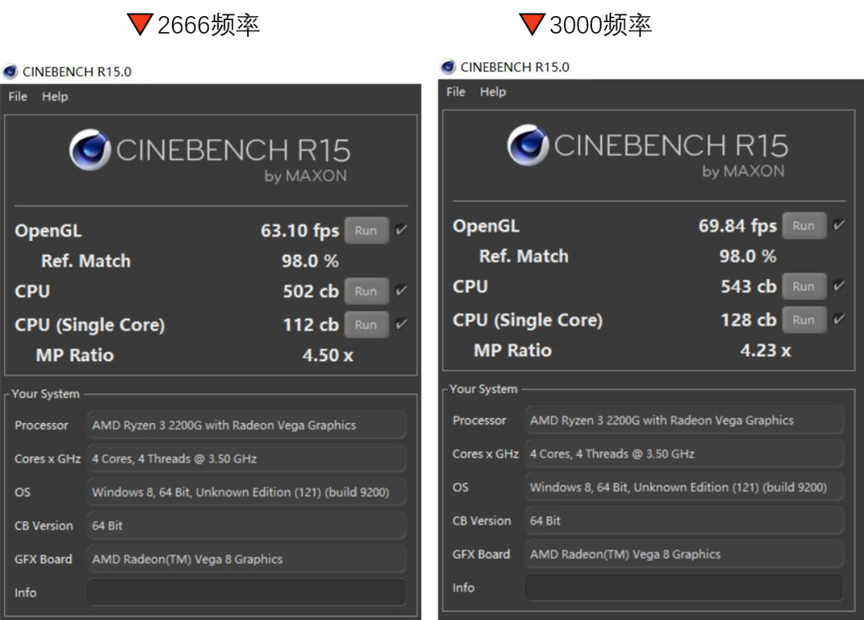Open File menu in left 2666 Cinebench window

[18, 97]
